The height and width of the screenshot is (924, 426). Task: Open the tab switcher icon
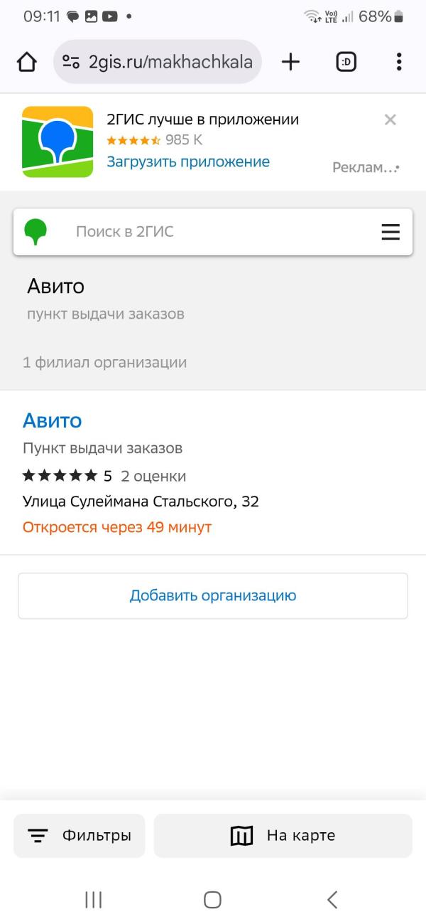tap(346, 62)
